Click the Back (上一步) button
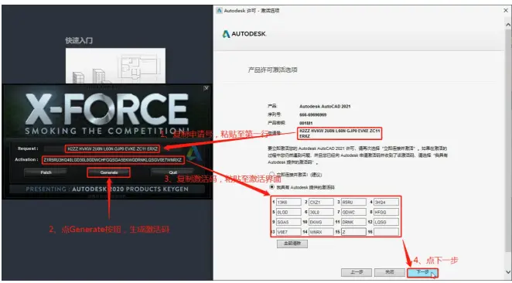The width and height of the screenshot is (512, 283). 357,272
